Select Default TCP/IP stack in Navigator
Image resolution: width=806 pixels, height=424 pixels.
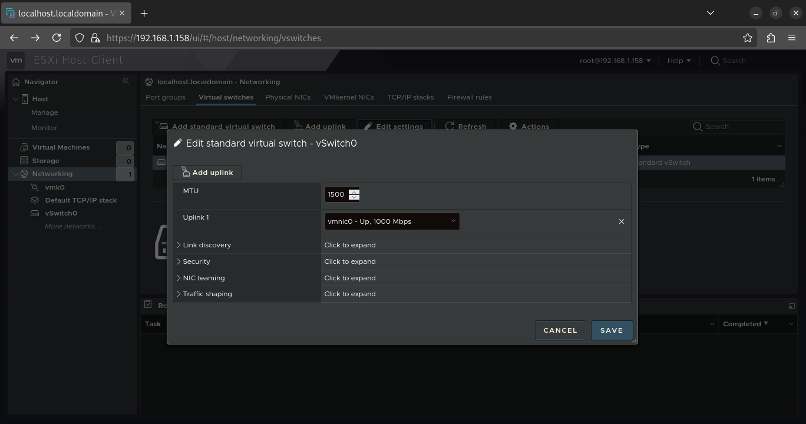coord(81,200)
